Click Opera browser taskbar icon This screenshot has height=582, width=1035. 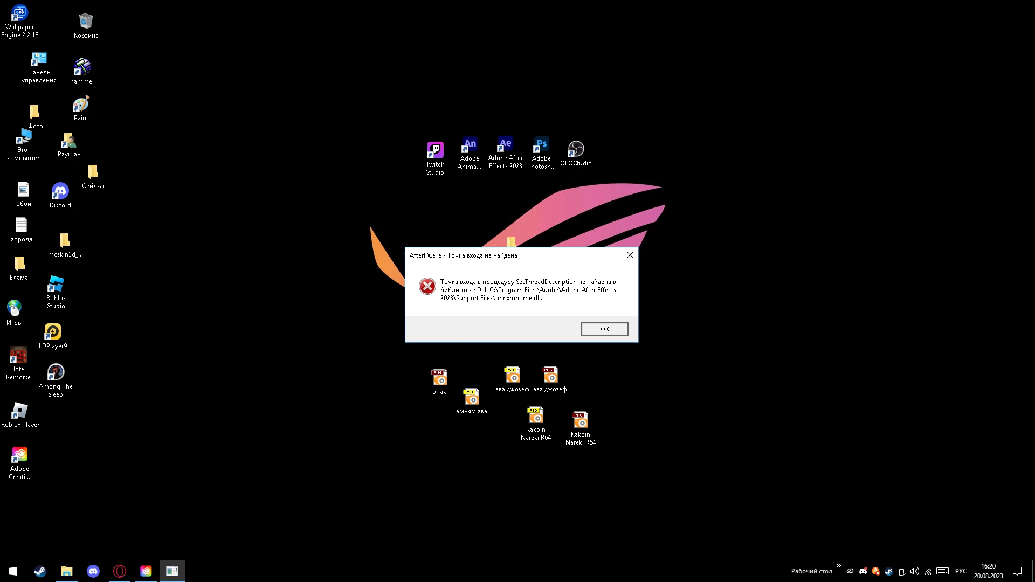(x=120, y=571)
